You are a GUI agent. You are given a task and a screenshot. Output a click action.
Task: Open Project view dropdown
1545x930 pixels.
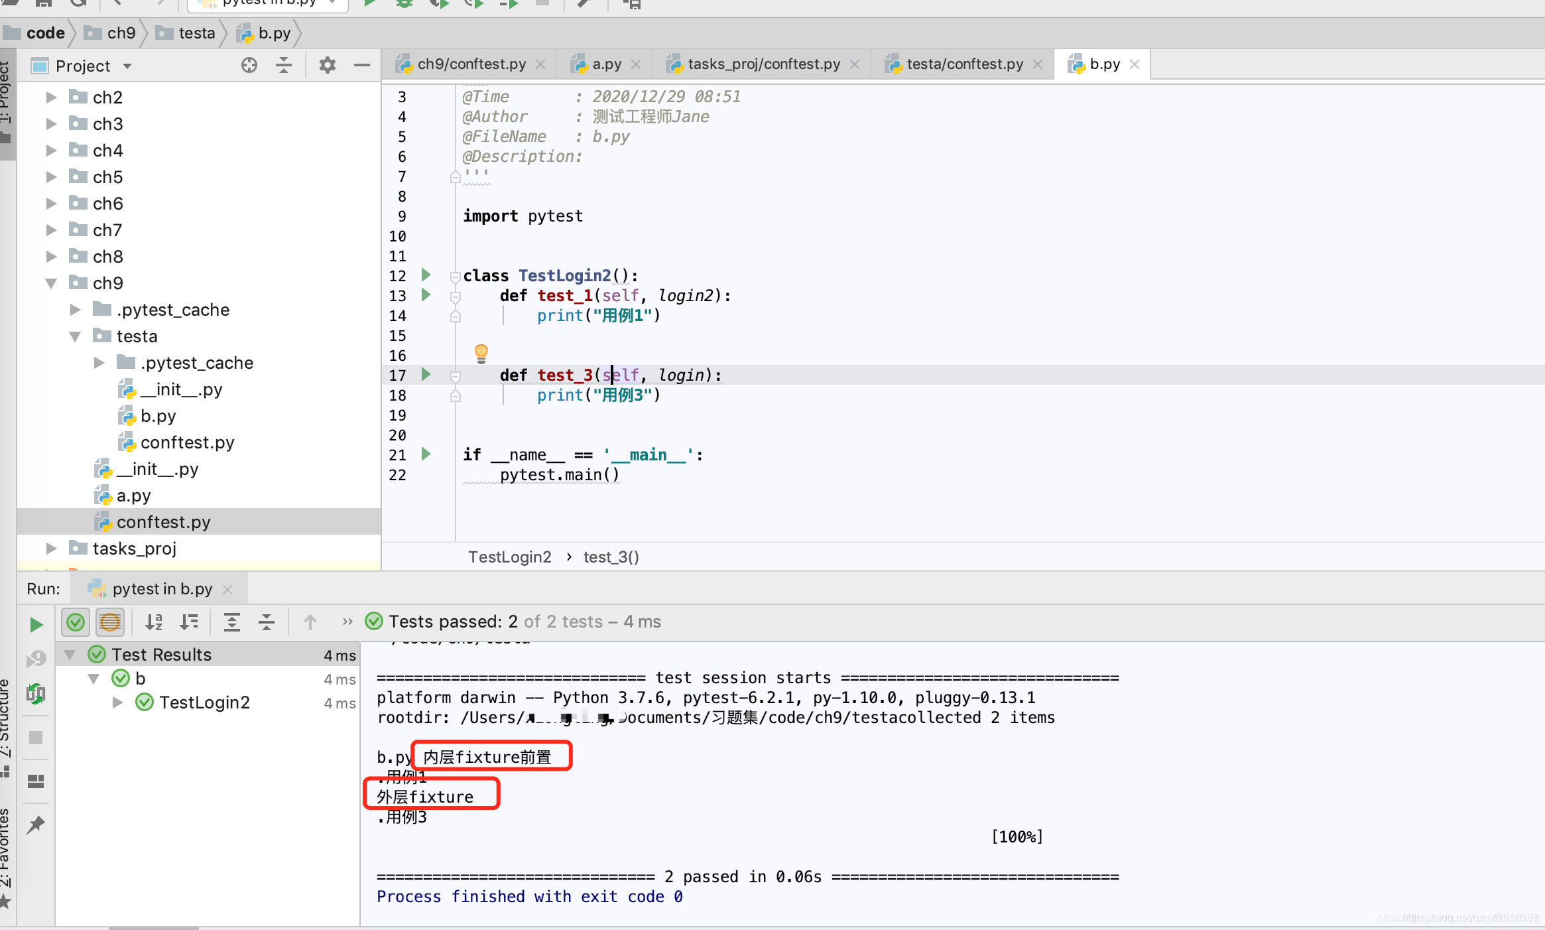[x=127, y=66]
